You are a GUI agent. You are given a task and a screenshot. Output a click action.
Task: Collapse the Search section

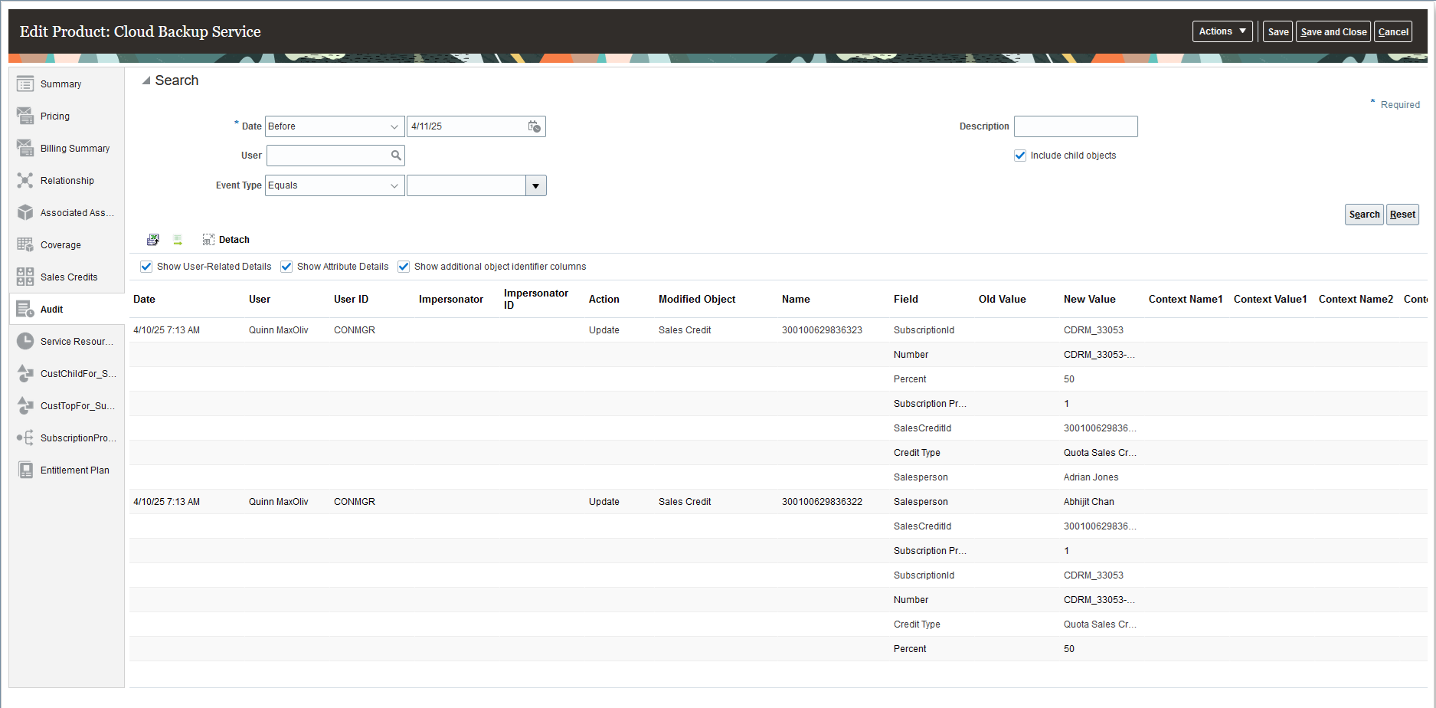[146, 80]
